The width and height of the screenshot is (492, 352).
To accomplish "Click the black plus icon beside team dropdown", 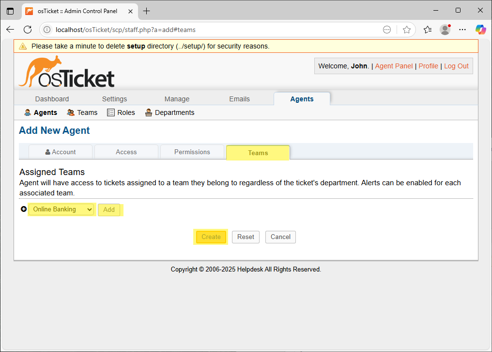I will click(24, 209).
